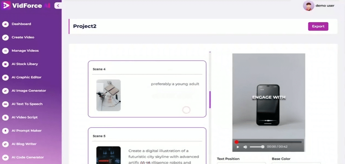Click the Manage Videos list icon
The width and height of the screenshot is (345, 164).
[x=6, y=51]
